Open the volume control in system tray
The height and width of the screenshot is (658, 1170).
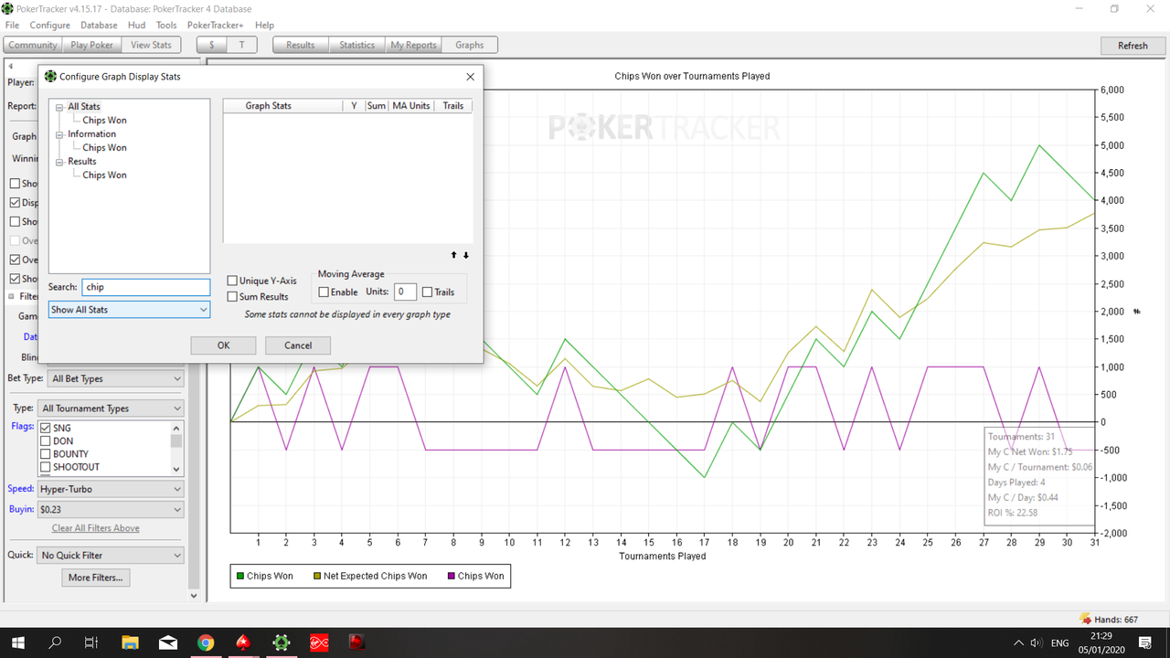pyautogui.click(x=1036, y=642)
